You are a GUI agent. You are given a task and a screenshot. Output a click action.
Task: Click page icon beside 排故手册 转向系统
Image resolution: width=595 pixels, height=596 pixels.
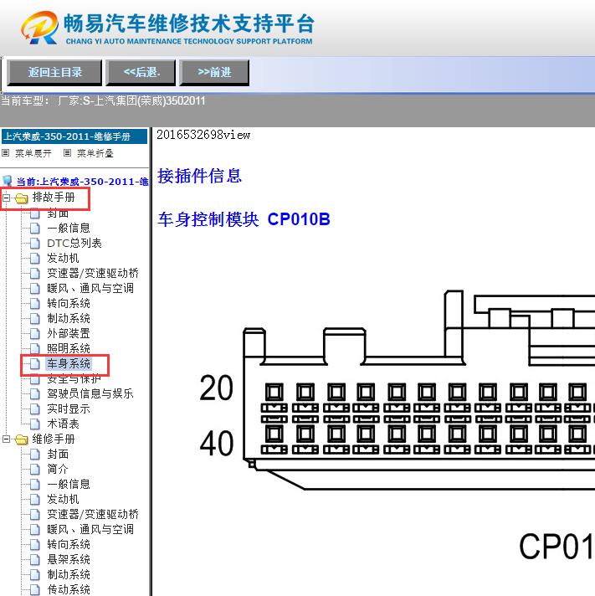[x=34, y=303]
